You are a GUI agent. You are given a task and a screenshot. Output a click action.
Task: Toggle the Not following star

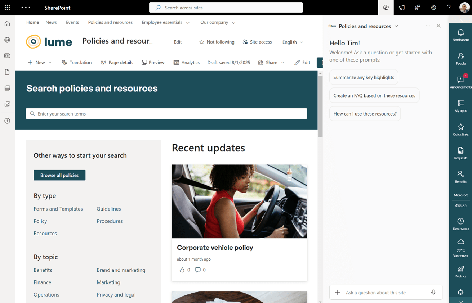[217, 42]
